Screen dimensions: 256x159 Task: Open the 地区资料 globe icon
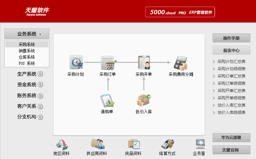[x=62, y=144]
